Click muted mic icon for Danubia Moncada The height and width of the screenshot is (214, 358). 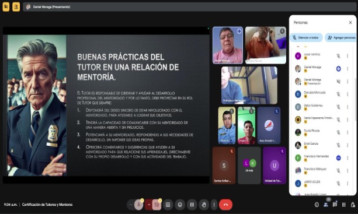338,94
